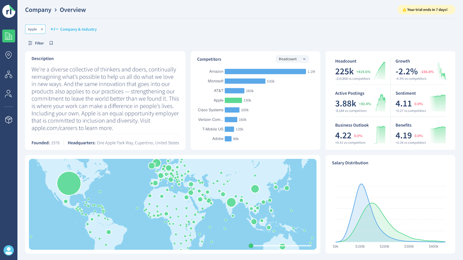Click the bookmark icon beside Filter

[51, 43]
